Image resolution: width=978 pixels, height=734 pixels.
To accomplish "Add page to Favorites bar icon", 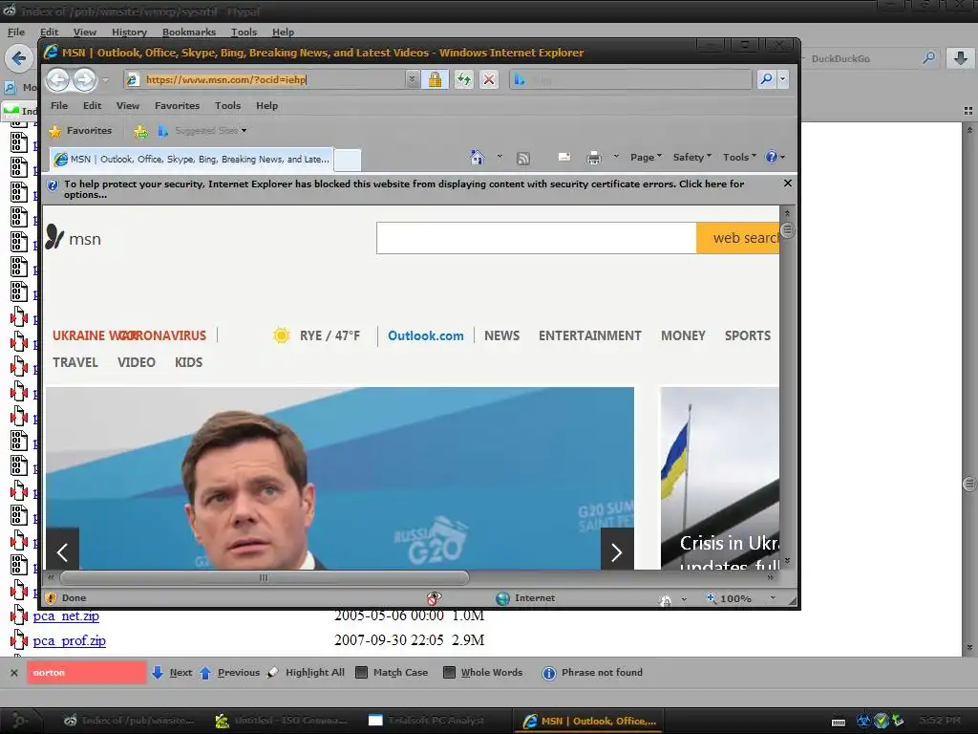I will click(x=141, y=131).
